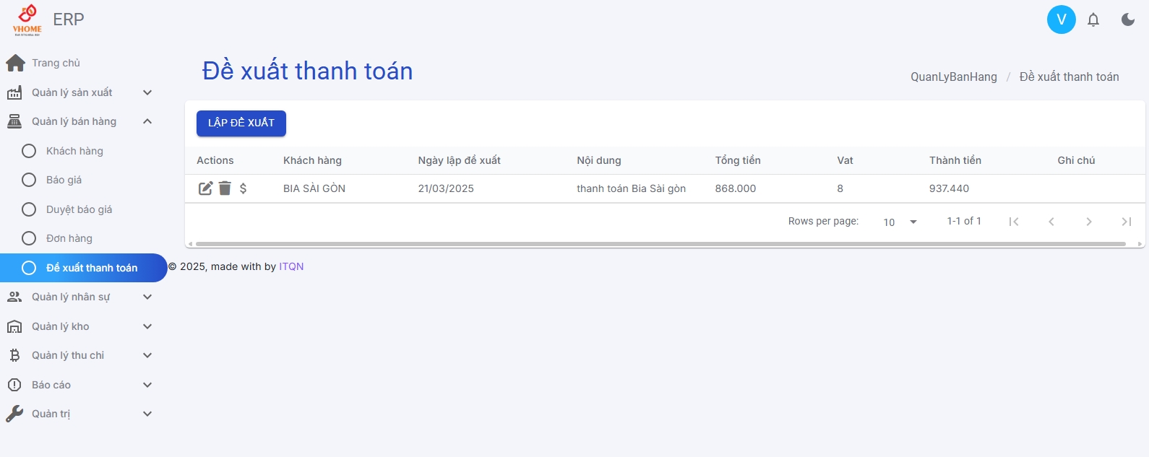This screenshot has height=457, width=1149.
Task: Open the user avatar V menu
Action: (x=1062, y=19)
